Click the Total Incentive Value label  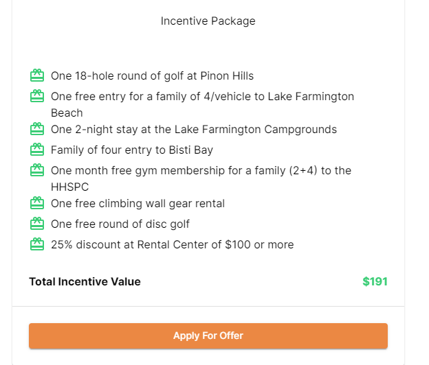(85, 281)
